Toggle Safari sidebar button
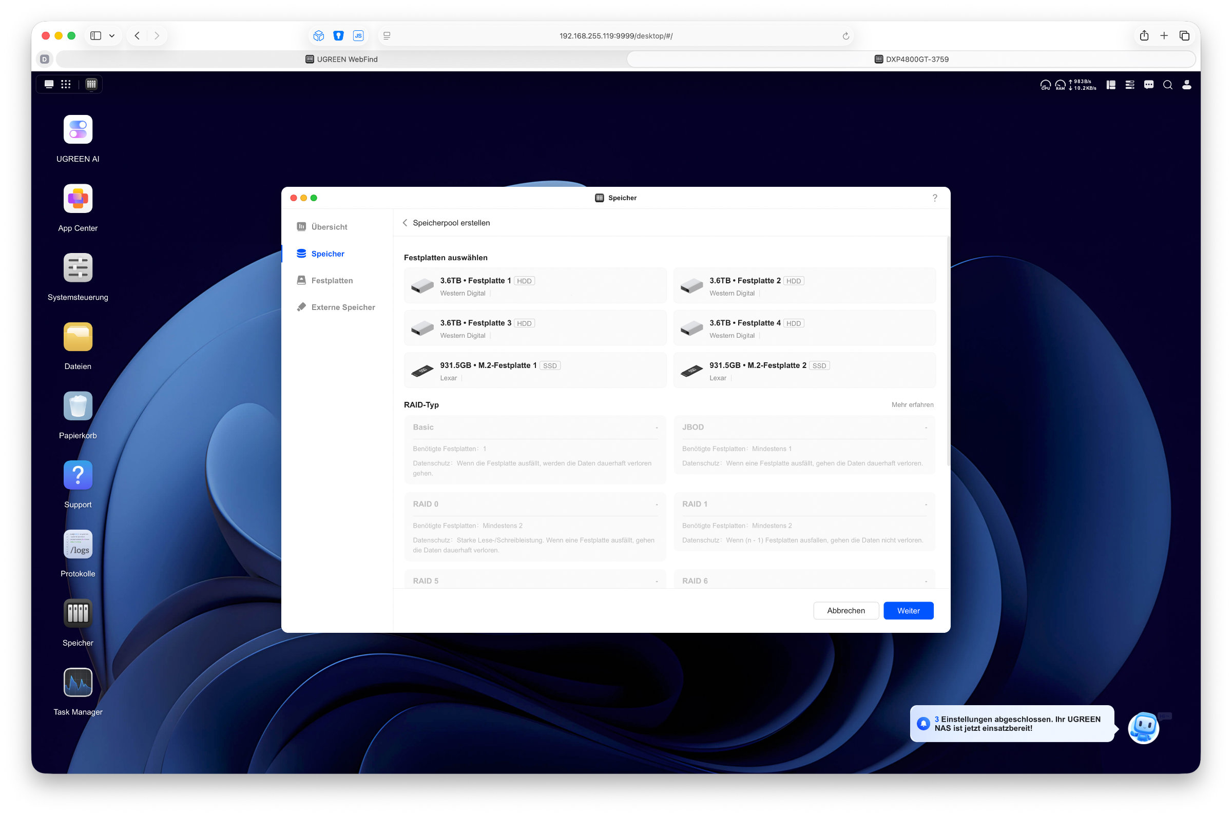 (95, 36)
